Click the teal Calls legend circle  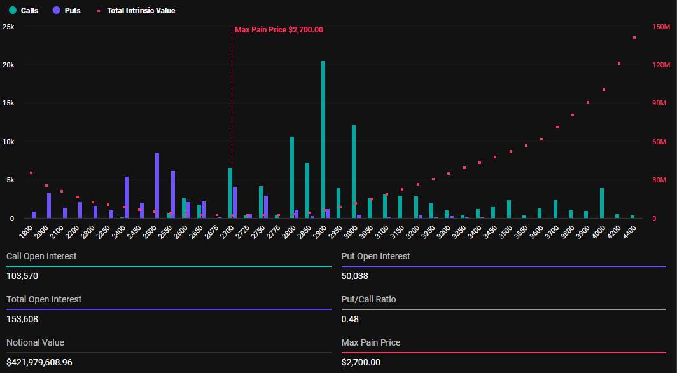coord(12,11)
